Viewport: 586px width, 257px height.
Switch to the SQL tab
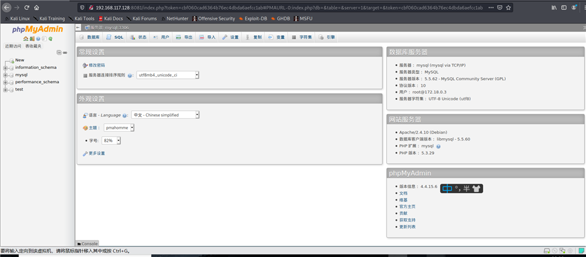(x=115, y=38)
